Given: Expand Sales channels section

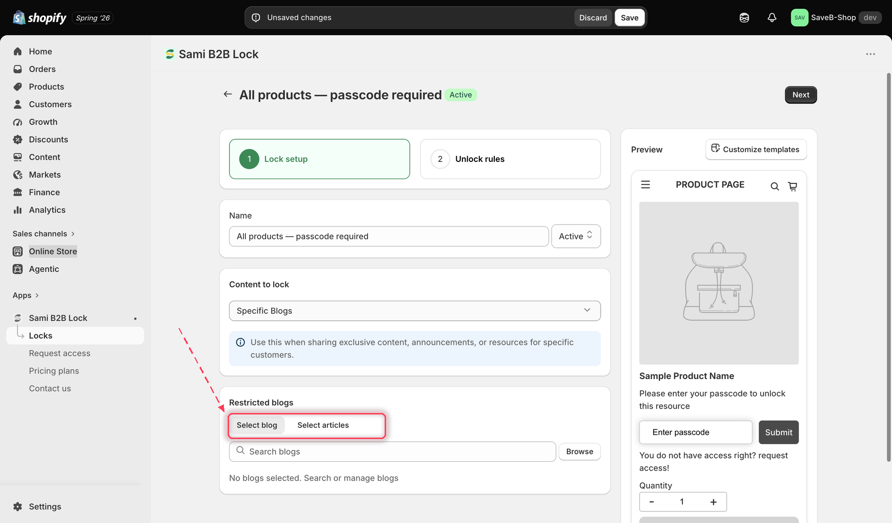Looking at the screenshot, I should tap(44, 234).
